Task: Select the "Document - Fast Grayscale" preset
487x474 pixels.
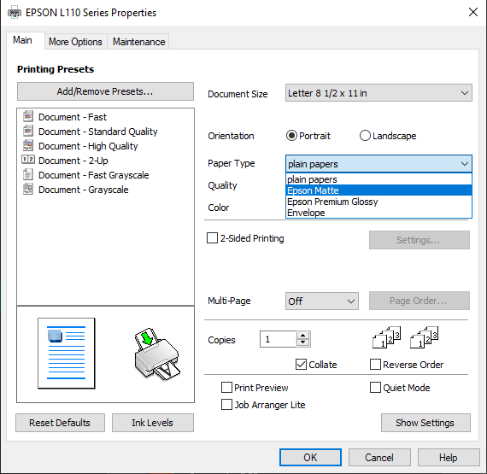Action: [93, 175]
